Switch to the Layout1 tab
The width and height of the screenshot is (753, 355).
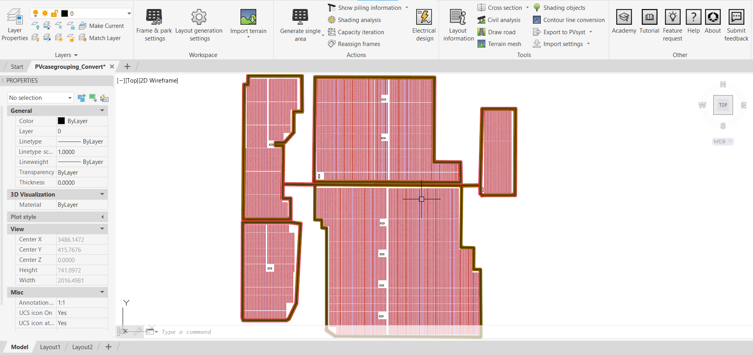click(x=50, y=347)
